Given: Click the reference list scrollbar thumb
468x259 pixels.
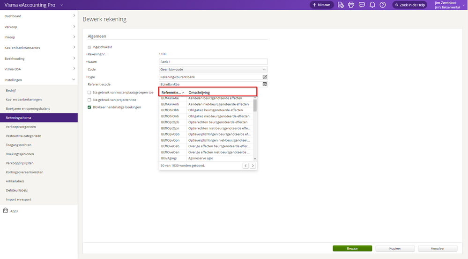Looking at the screenshot, I should coord(255,105).
